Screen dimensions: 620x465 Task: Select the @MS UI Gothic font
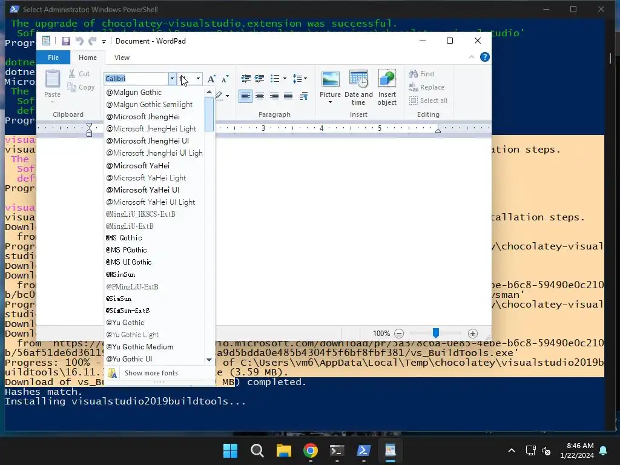tap(154, 262)
